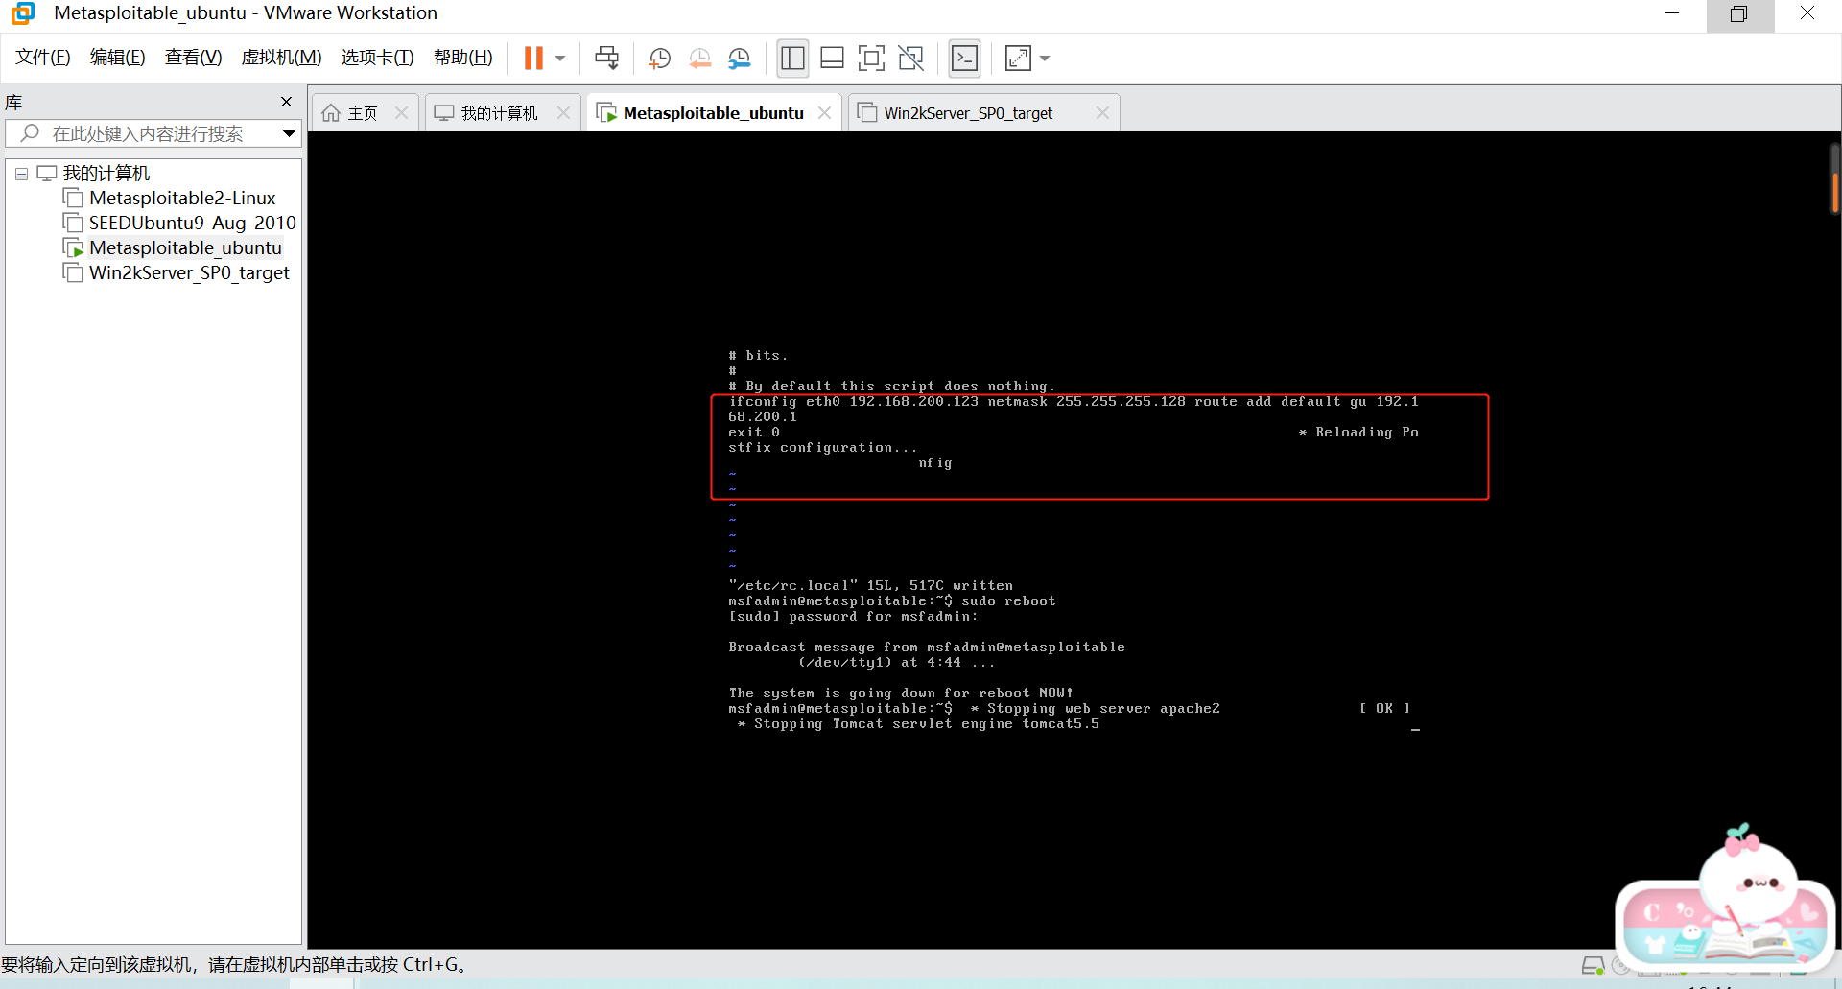The width and height of the screenshot is (1842, 989).
Task: Switch to the Win2kServer_SP0_target tab
Action: click(x=968, y=113)
